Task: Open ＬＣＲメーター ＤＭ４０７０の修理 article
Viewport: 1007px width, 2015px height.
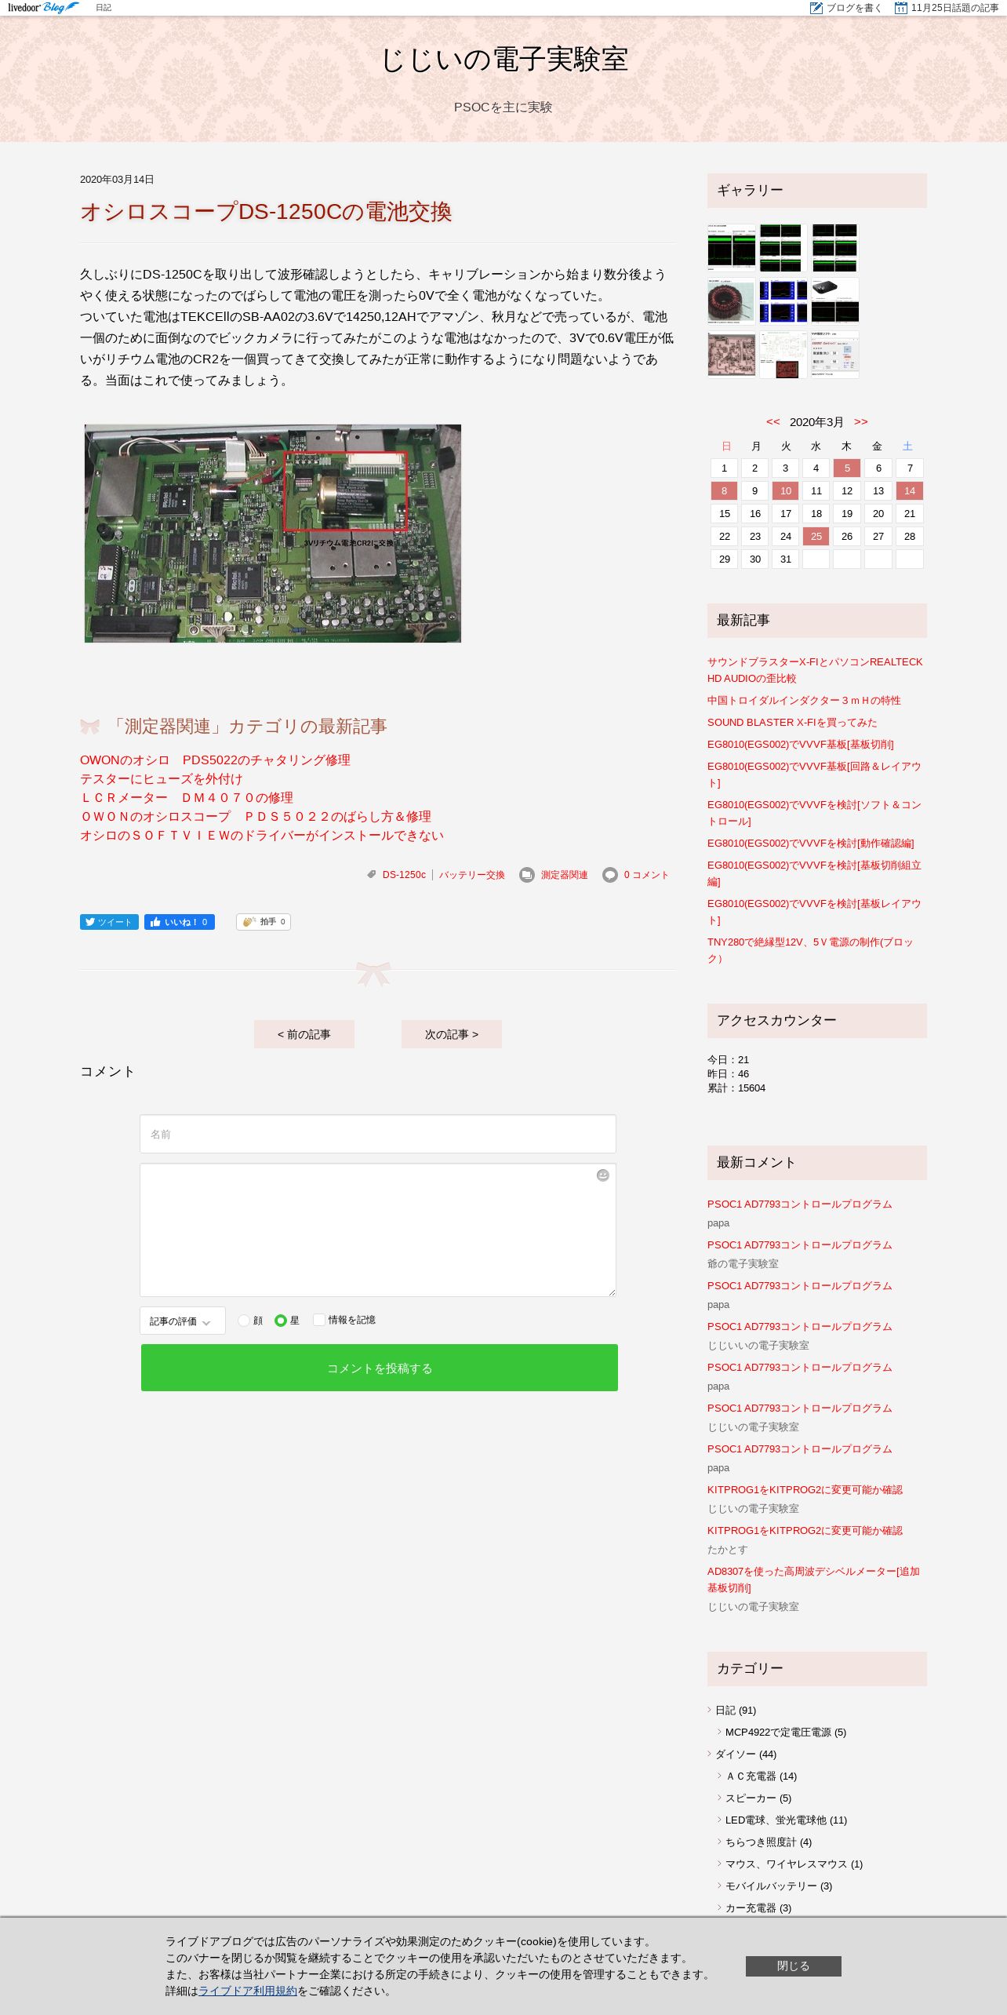Action: [x=186, y=798]
